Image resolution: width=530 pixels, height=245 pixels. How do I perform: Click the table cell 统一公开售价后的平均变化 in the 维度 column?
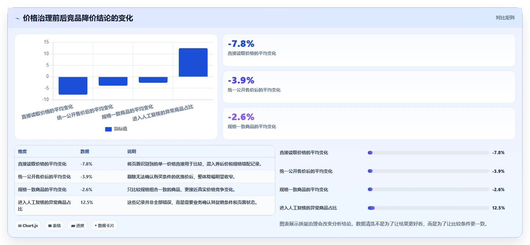tap(44, 177)
